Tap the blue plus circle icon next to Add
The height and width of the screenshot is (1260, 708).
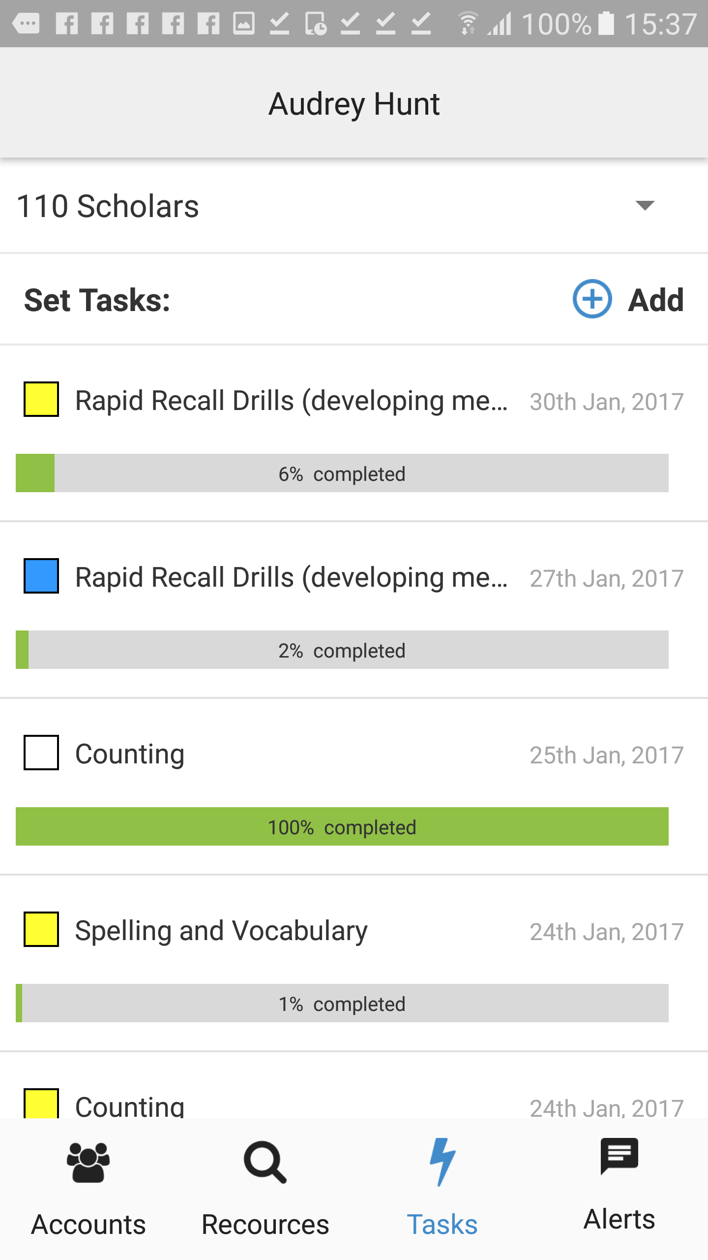pyautogui.click(x=592, y=299)
